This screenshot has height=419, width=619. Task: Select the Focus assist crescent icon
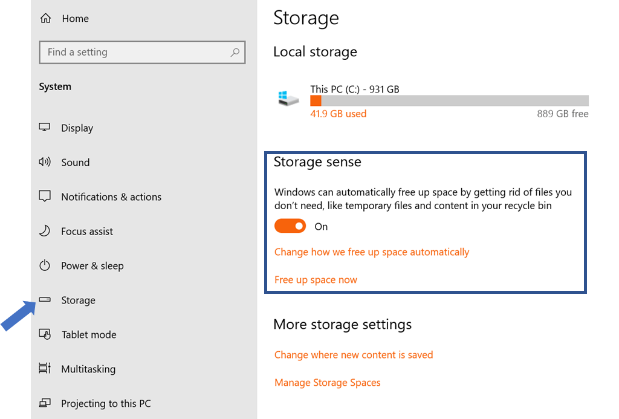(x=45, y=231)
